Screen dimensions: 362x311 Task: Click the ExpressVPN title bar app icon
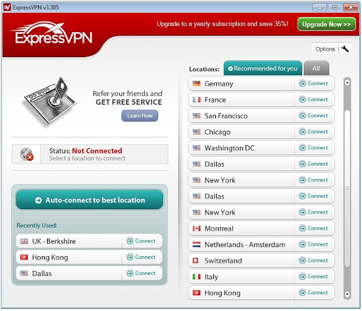[7, 7]
